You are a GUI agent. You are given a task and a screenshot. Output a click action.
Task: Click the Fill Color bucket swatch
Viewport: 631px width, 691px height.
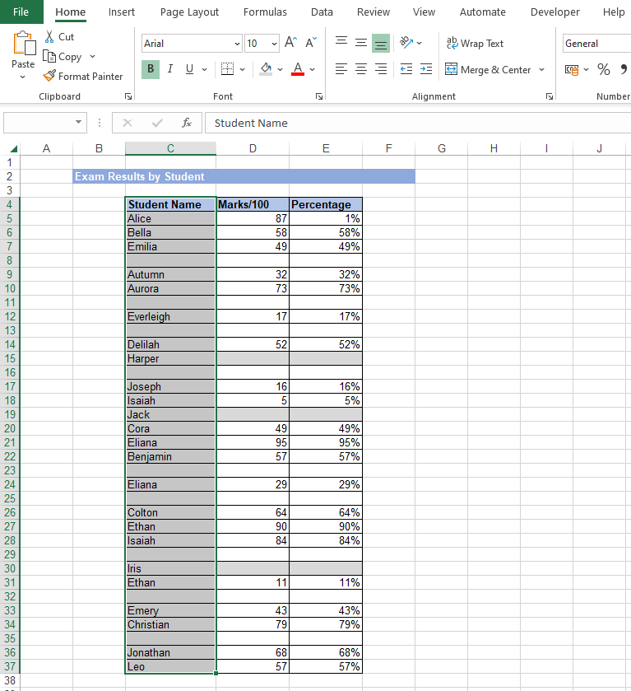pyautogui.click(x=266, y=69)
